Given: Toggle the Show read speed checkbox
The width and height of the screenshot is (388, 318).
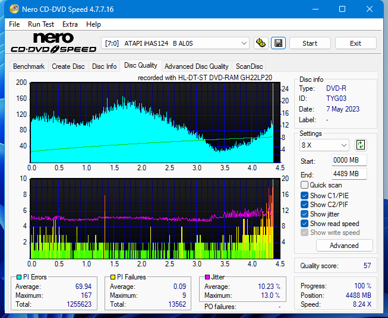Looking at the screenshot, I should (x=305, y=224).
